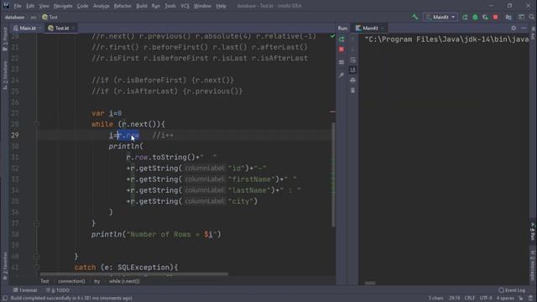Image resolution: width=537 pixels, height=302 pixels.
Task: Click the Rerun icon in the Run panel
Action: tap(341, 39)
